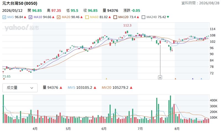Click the red arrow beside 量 94376 volume
This screenshot has height=133, width=221.
click(x=61, y=88)
